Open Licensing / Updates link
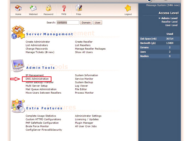 coord(87,119)
